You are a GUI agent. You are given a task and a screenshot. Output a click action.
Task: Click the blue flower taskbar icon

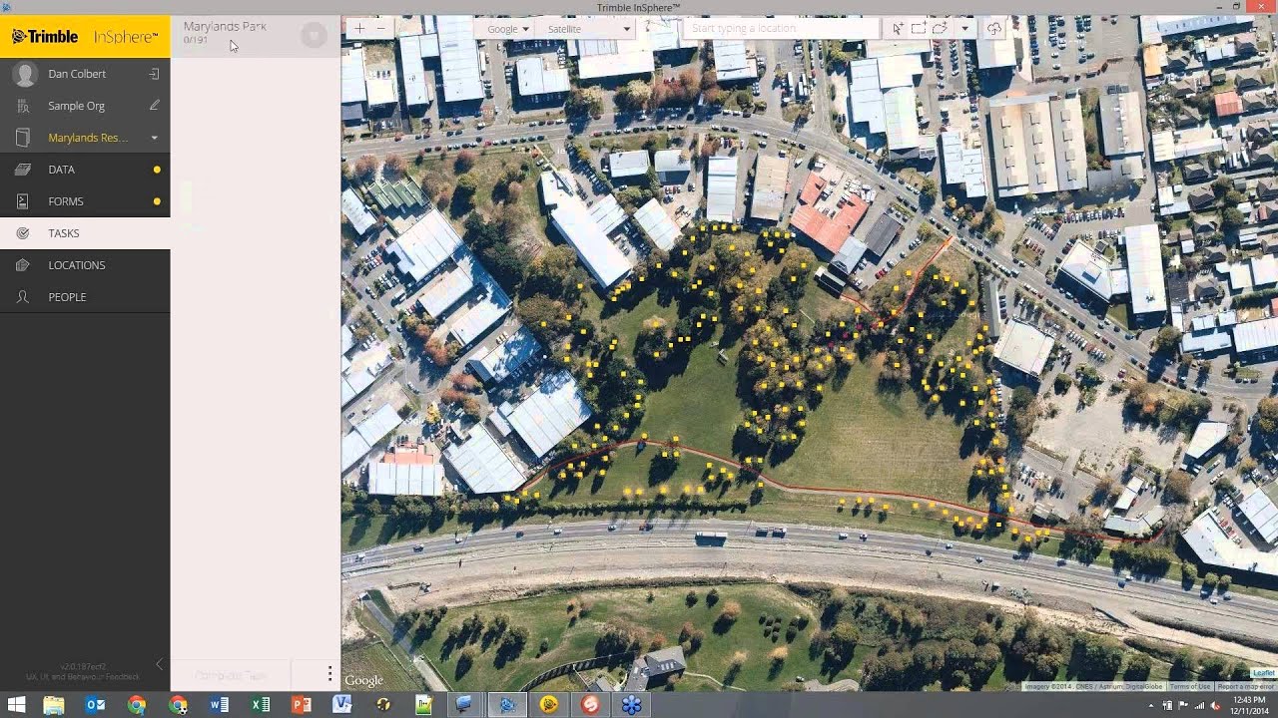coord(631,705)
